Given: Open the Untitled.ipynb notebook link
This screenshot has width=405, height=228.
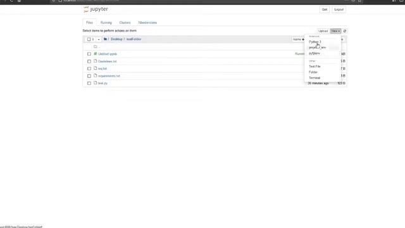Looking at the screenshot, I should click(x=108, y=54).
